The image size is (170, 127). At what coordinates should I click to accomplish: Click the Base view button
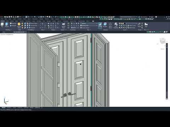pos(146,25)
